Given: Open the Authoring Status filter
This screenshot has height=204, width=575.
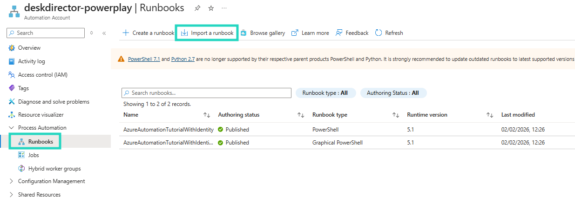Looking at the screenshot, I should coord(393,93).
